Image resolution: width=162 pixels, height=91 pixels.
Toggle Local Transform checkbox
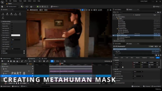click(12, 47)
